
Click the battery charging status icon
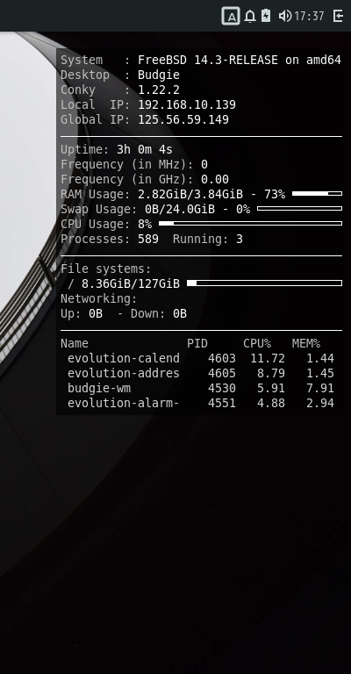pyautogui.click(x=266, y=16)
